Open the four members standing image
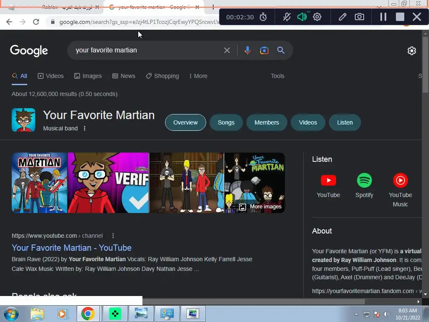Screen dimensions: 429x322 click(x=186, y=183)
